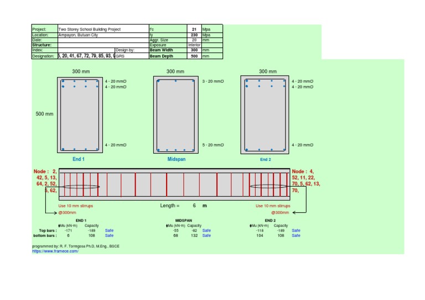Select the fy value 230

(194, 35)
